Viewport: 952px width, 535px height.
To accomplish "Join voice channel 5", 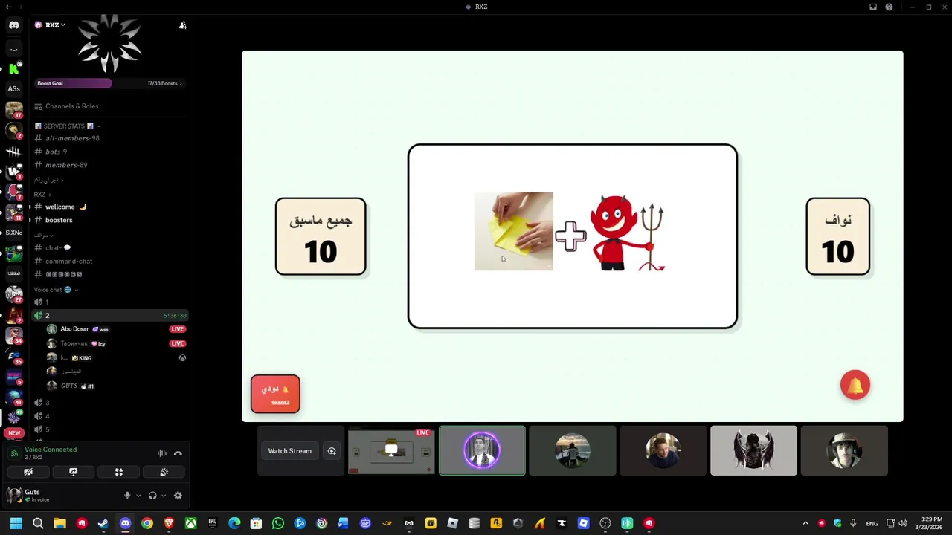I will 109,429.
